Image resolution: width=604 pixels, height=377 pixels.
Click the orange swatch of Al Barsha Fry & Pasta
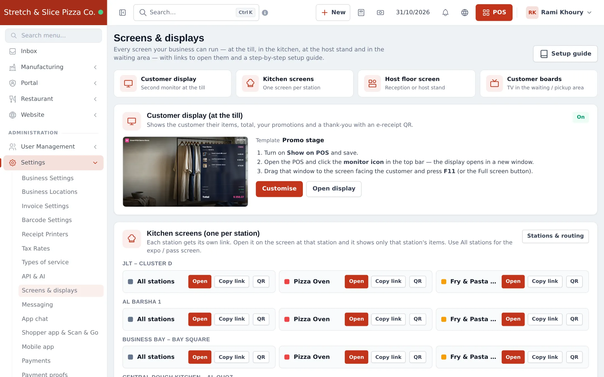point(443,319)
